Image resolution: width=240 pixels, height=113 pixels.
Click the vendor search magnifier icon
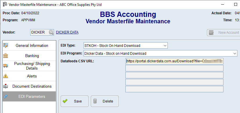pos(51,32)
